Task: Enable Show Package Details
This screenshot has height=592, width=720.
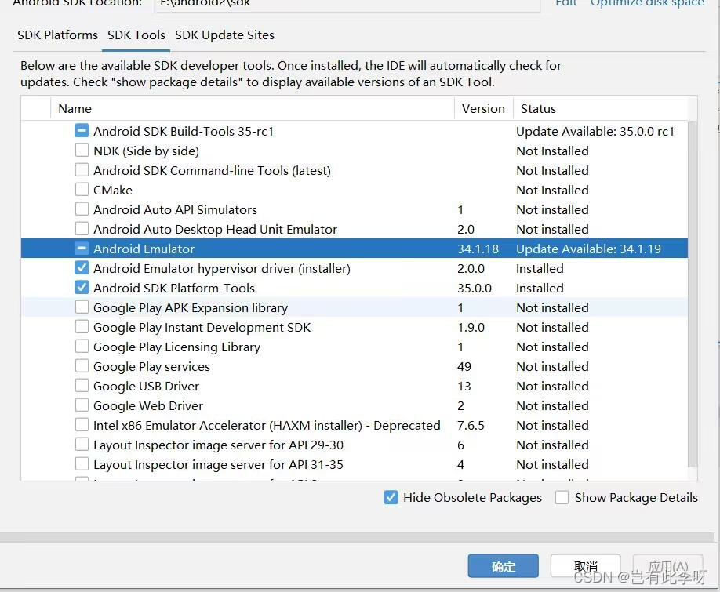Action: click(x=562, y=497)
